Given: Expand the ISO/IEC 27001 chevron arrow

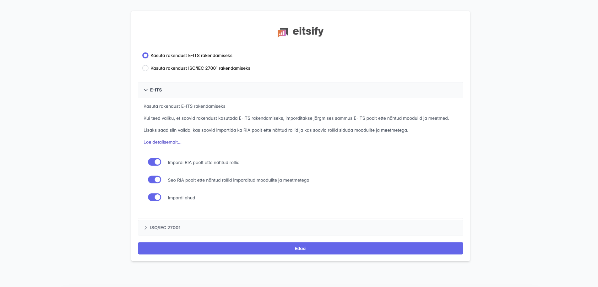Looking at the screenshot, I should pos(145,228).
